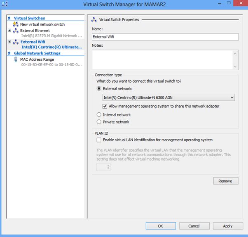Click inside the Name text field
Image resolution: width=248 pixels, height=237 pixels.
165,37
